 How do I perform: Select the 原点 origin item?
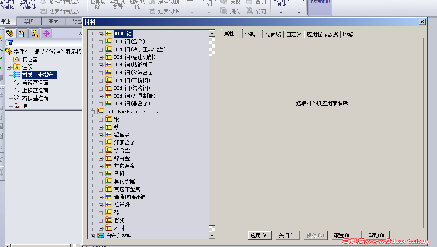click(x=27, y=106)
